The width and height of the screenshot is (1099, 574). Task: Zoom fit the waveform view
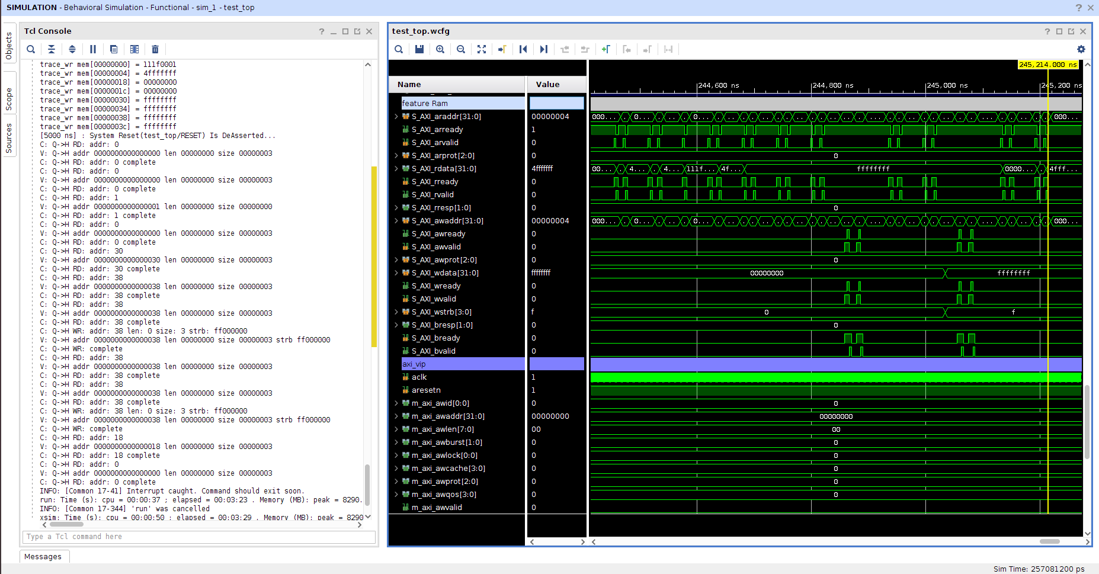tap(482, 49)
